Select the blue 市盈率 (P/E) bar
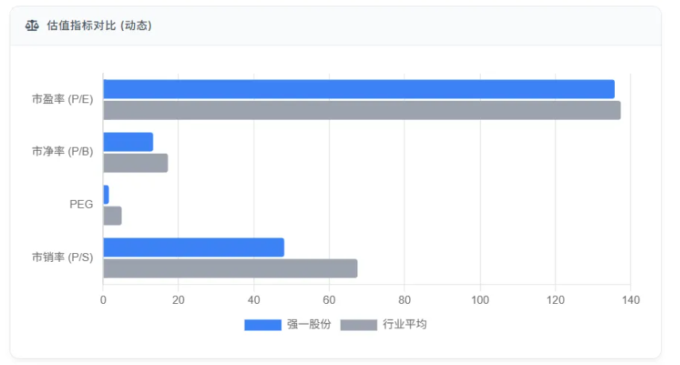The width and height of the screenshot is (680, 365). pos(359,89)
